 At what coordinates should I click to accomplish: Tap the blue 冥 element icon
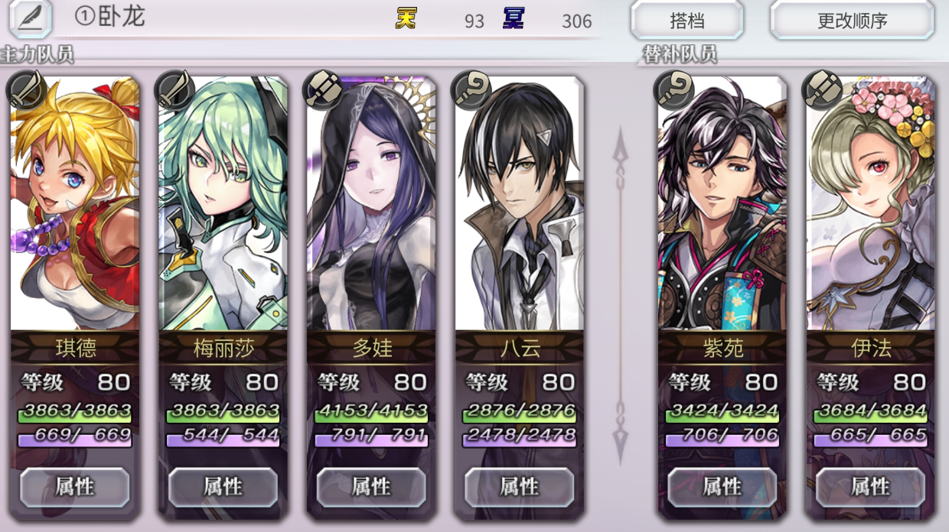click(x=513, y=19)
